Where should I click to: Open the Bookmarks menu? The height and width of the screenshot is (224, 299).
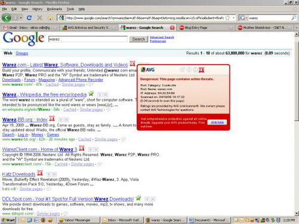[x=54, y=9]
